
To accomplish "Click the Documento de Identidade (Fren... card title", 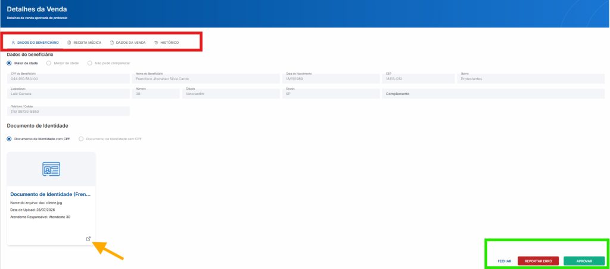I will tap(50, 194).
